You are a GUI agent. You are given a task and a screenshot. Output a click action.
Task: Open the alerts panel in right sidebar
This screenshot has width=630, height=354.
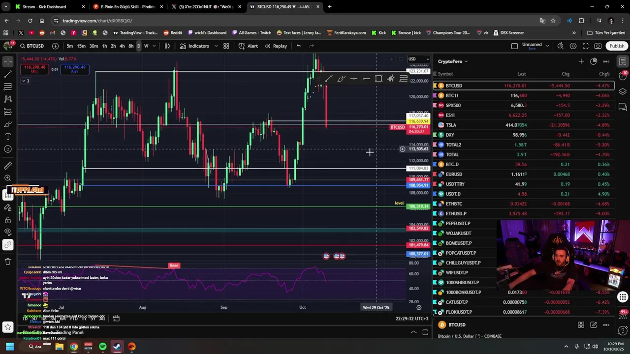point(623,76)
